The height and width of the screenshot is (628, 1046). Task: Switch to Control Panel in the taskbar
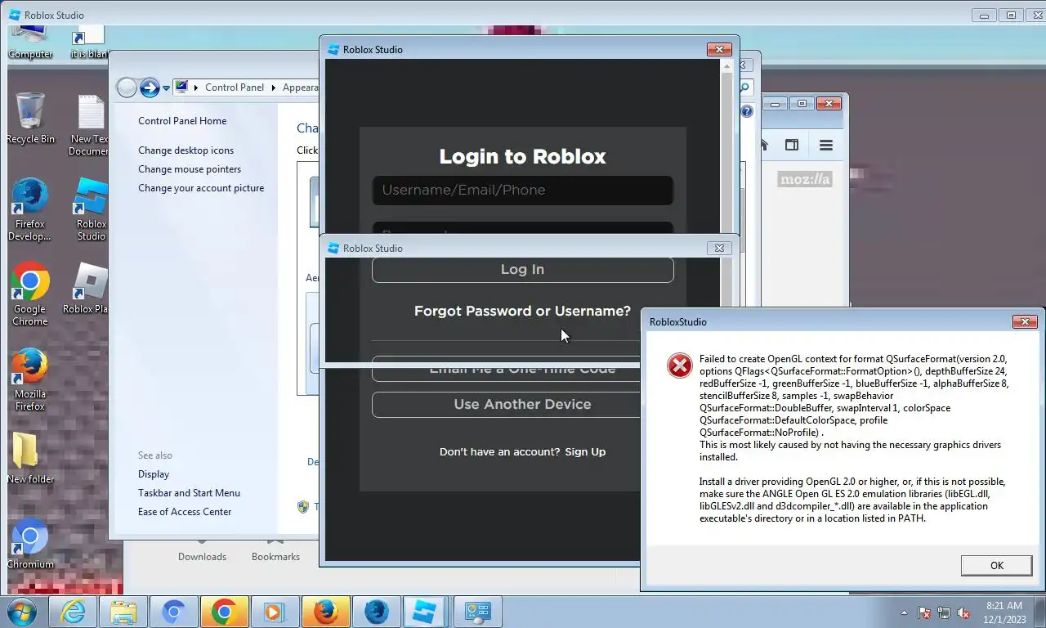click(x=477, y=612)
